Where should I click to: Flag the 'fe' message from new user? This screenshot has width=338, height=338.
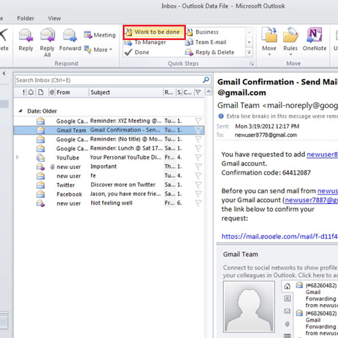[x=198, y=176]
